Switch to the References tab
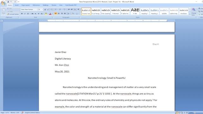Viewport: 203px width, 114px height. click(36, 5)
